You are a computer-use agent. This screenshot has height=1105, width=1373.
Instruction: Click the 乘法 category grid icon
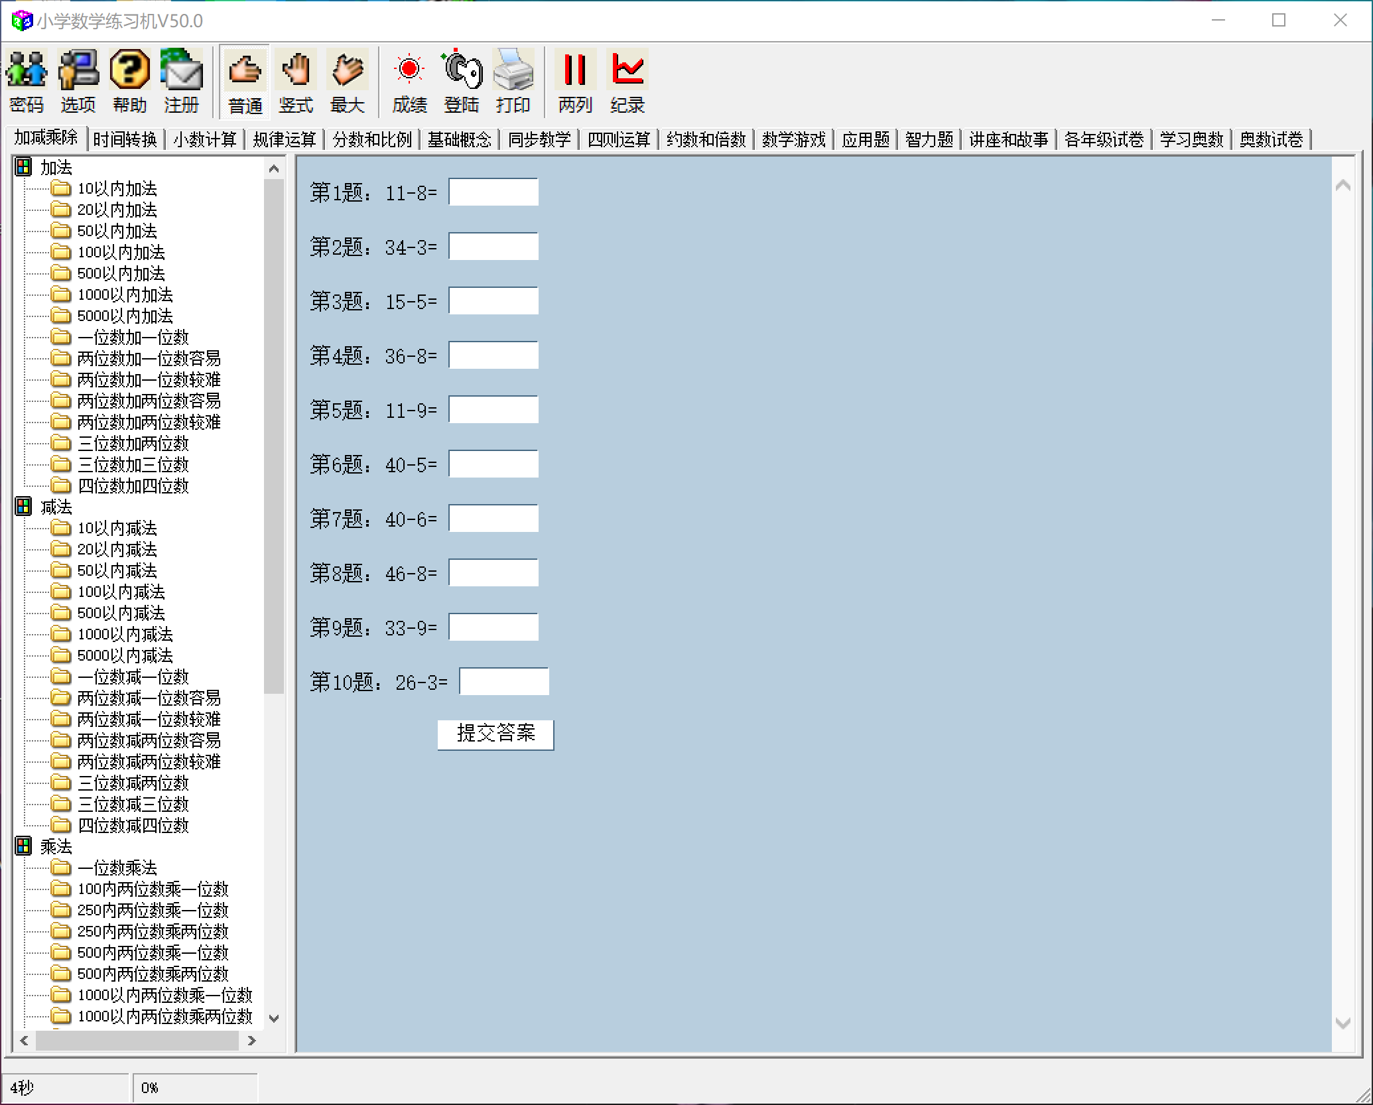click(23, 846)
